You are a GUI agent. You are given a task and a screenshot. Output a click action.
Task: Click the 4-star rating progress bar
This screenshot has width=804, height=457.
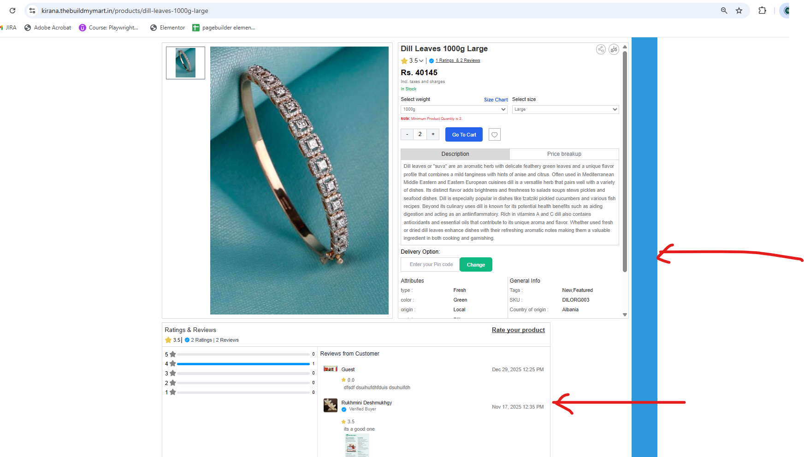(243, 364)
